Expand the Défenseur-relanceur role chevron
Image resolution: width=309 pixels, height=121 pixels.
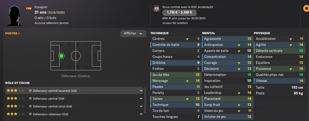click(141, 114)
